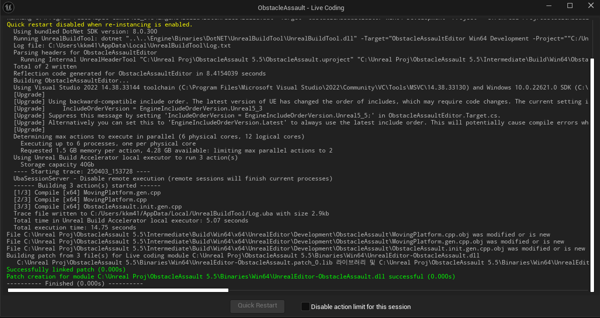600x318 pixels.
Task: Click the 'UbaSessionServer - Disable remote execution' line
Action: [x=173, y=178]
